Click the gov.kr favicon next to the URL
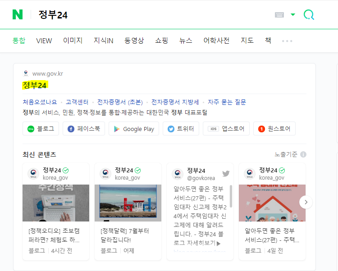The image size is (338, 271). point(26,73)
